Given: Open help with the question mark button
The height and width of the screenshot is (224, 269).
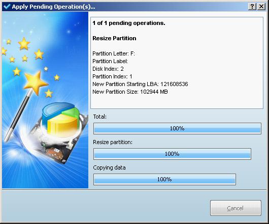Looking at the screenshot, I should pos(252,7).
